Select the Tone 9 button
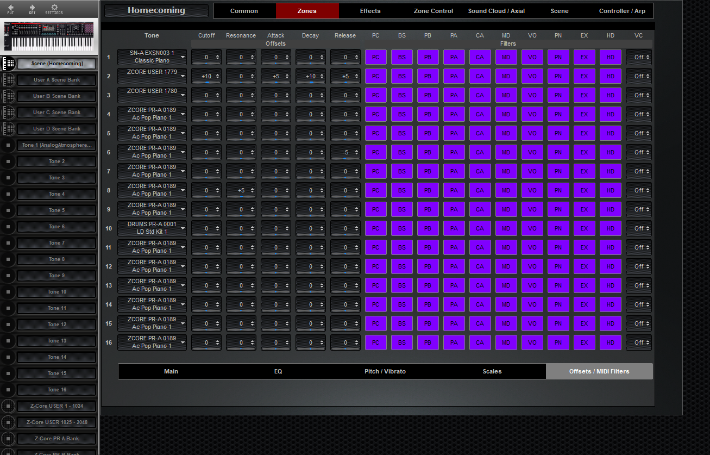 [56, 276]
